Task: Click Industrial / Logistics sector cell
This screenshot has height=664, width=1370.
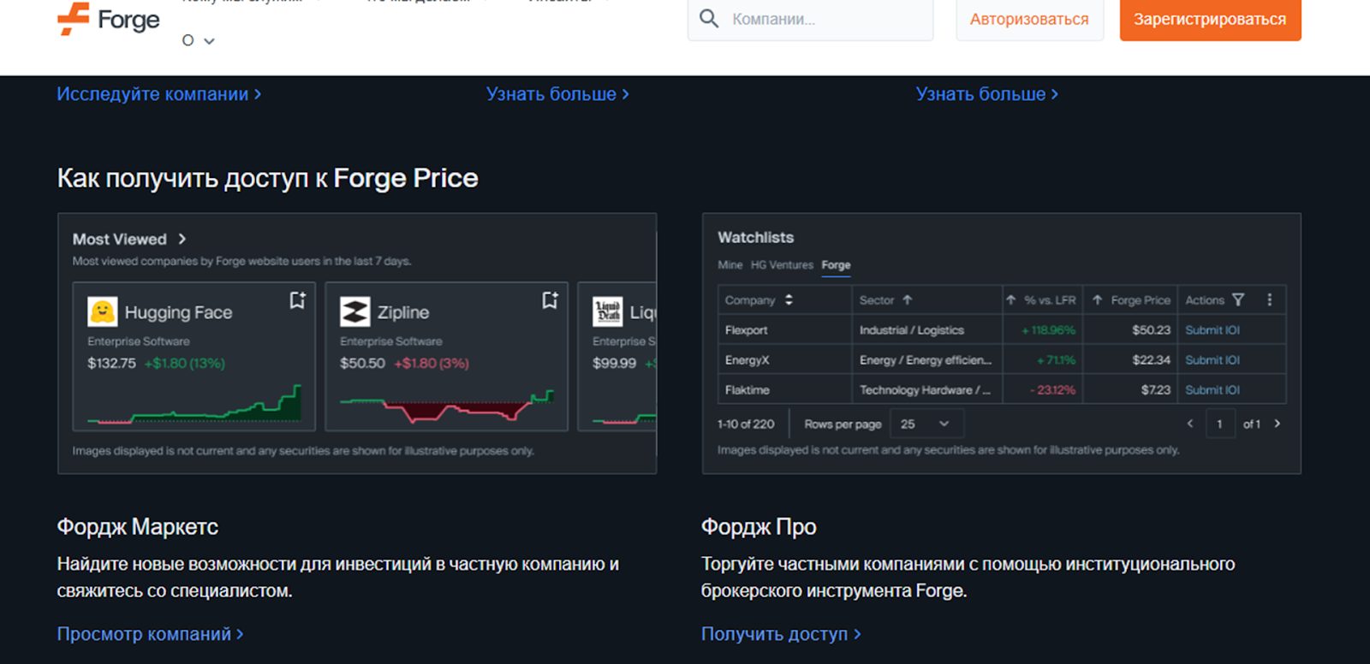Action: coord(926,330)
